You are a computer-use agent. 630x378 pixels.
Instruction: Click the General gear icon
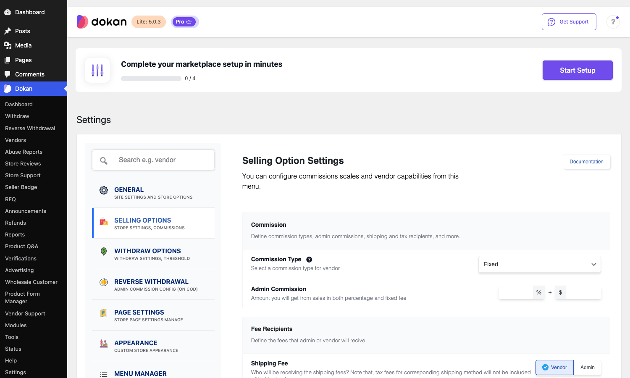tap(104, 190)
